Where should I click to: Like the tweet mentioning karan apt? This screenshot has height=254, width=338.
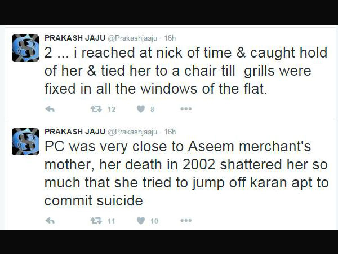point(141,221)
